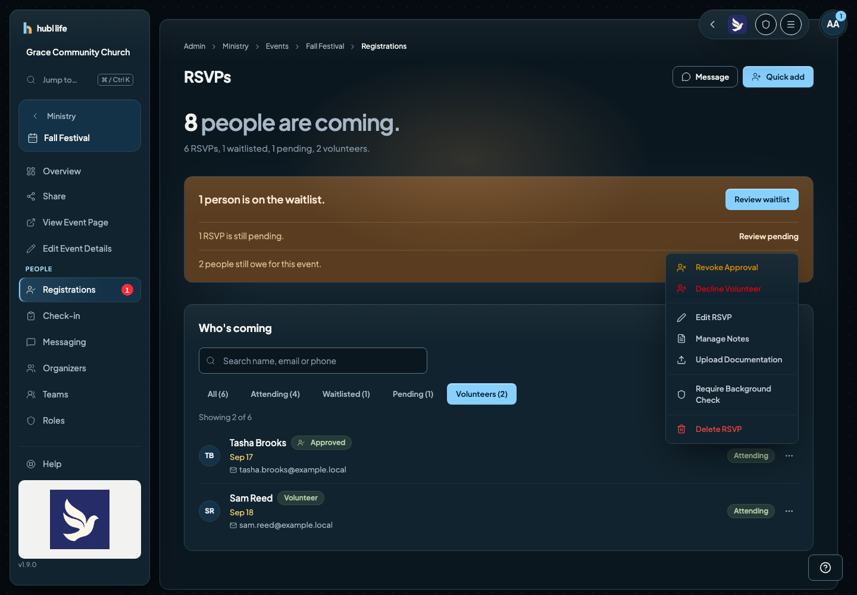
Task: Switch to the All (6) tab
Action: [x=218, y=394]
